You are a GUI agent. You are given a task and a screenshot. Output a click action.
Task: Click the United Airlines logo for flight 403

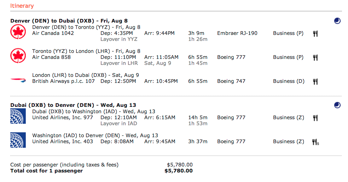pyautogui.click(x=17, y=140)
